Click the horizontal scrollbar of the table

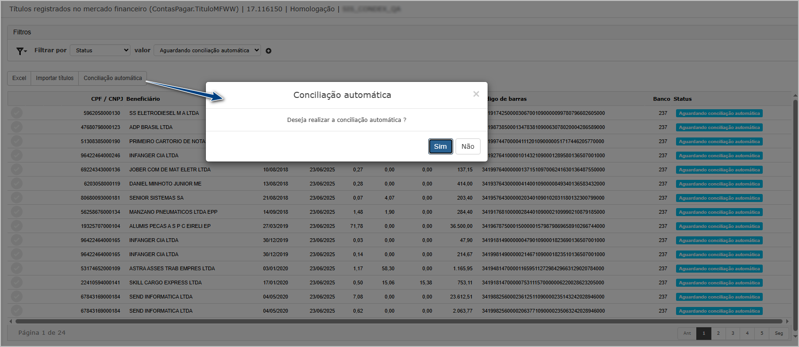pyautogui.click(x=399, y=322)
